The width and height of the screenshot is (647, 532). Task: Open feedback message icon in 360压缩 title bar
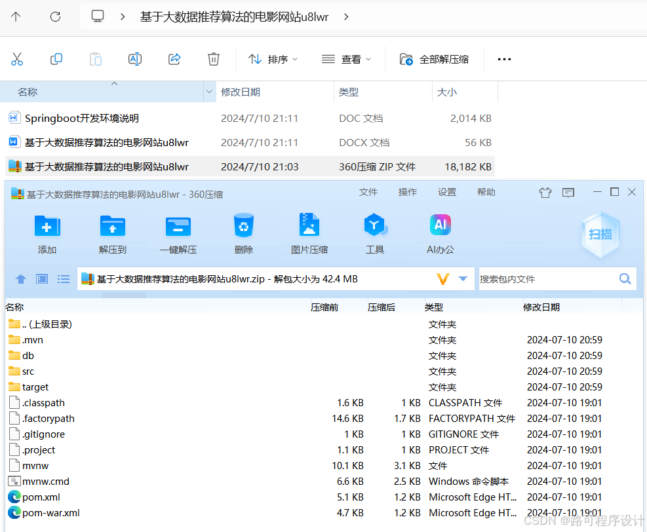568,192
